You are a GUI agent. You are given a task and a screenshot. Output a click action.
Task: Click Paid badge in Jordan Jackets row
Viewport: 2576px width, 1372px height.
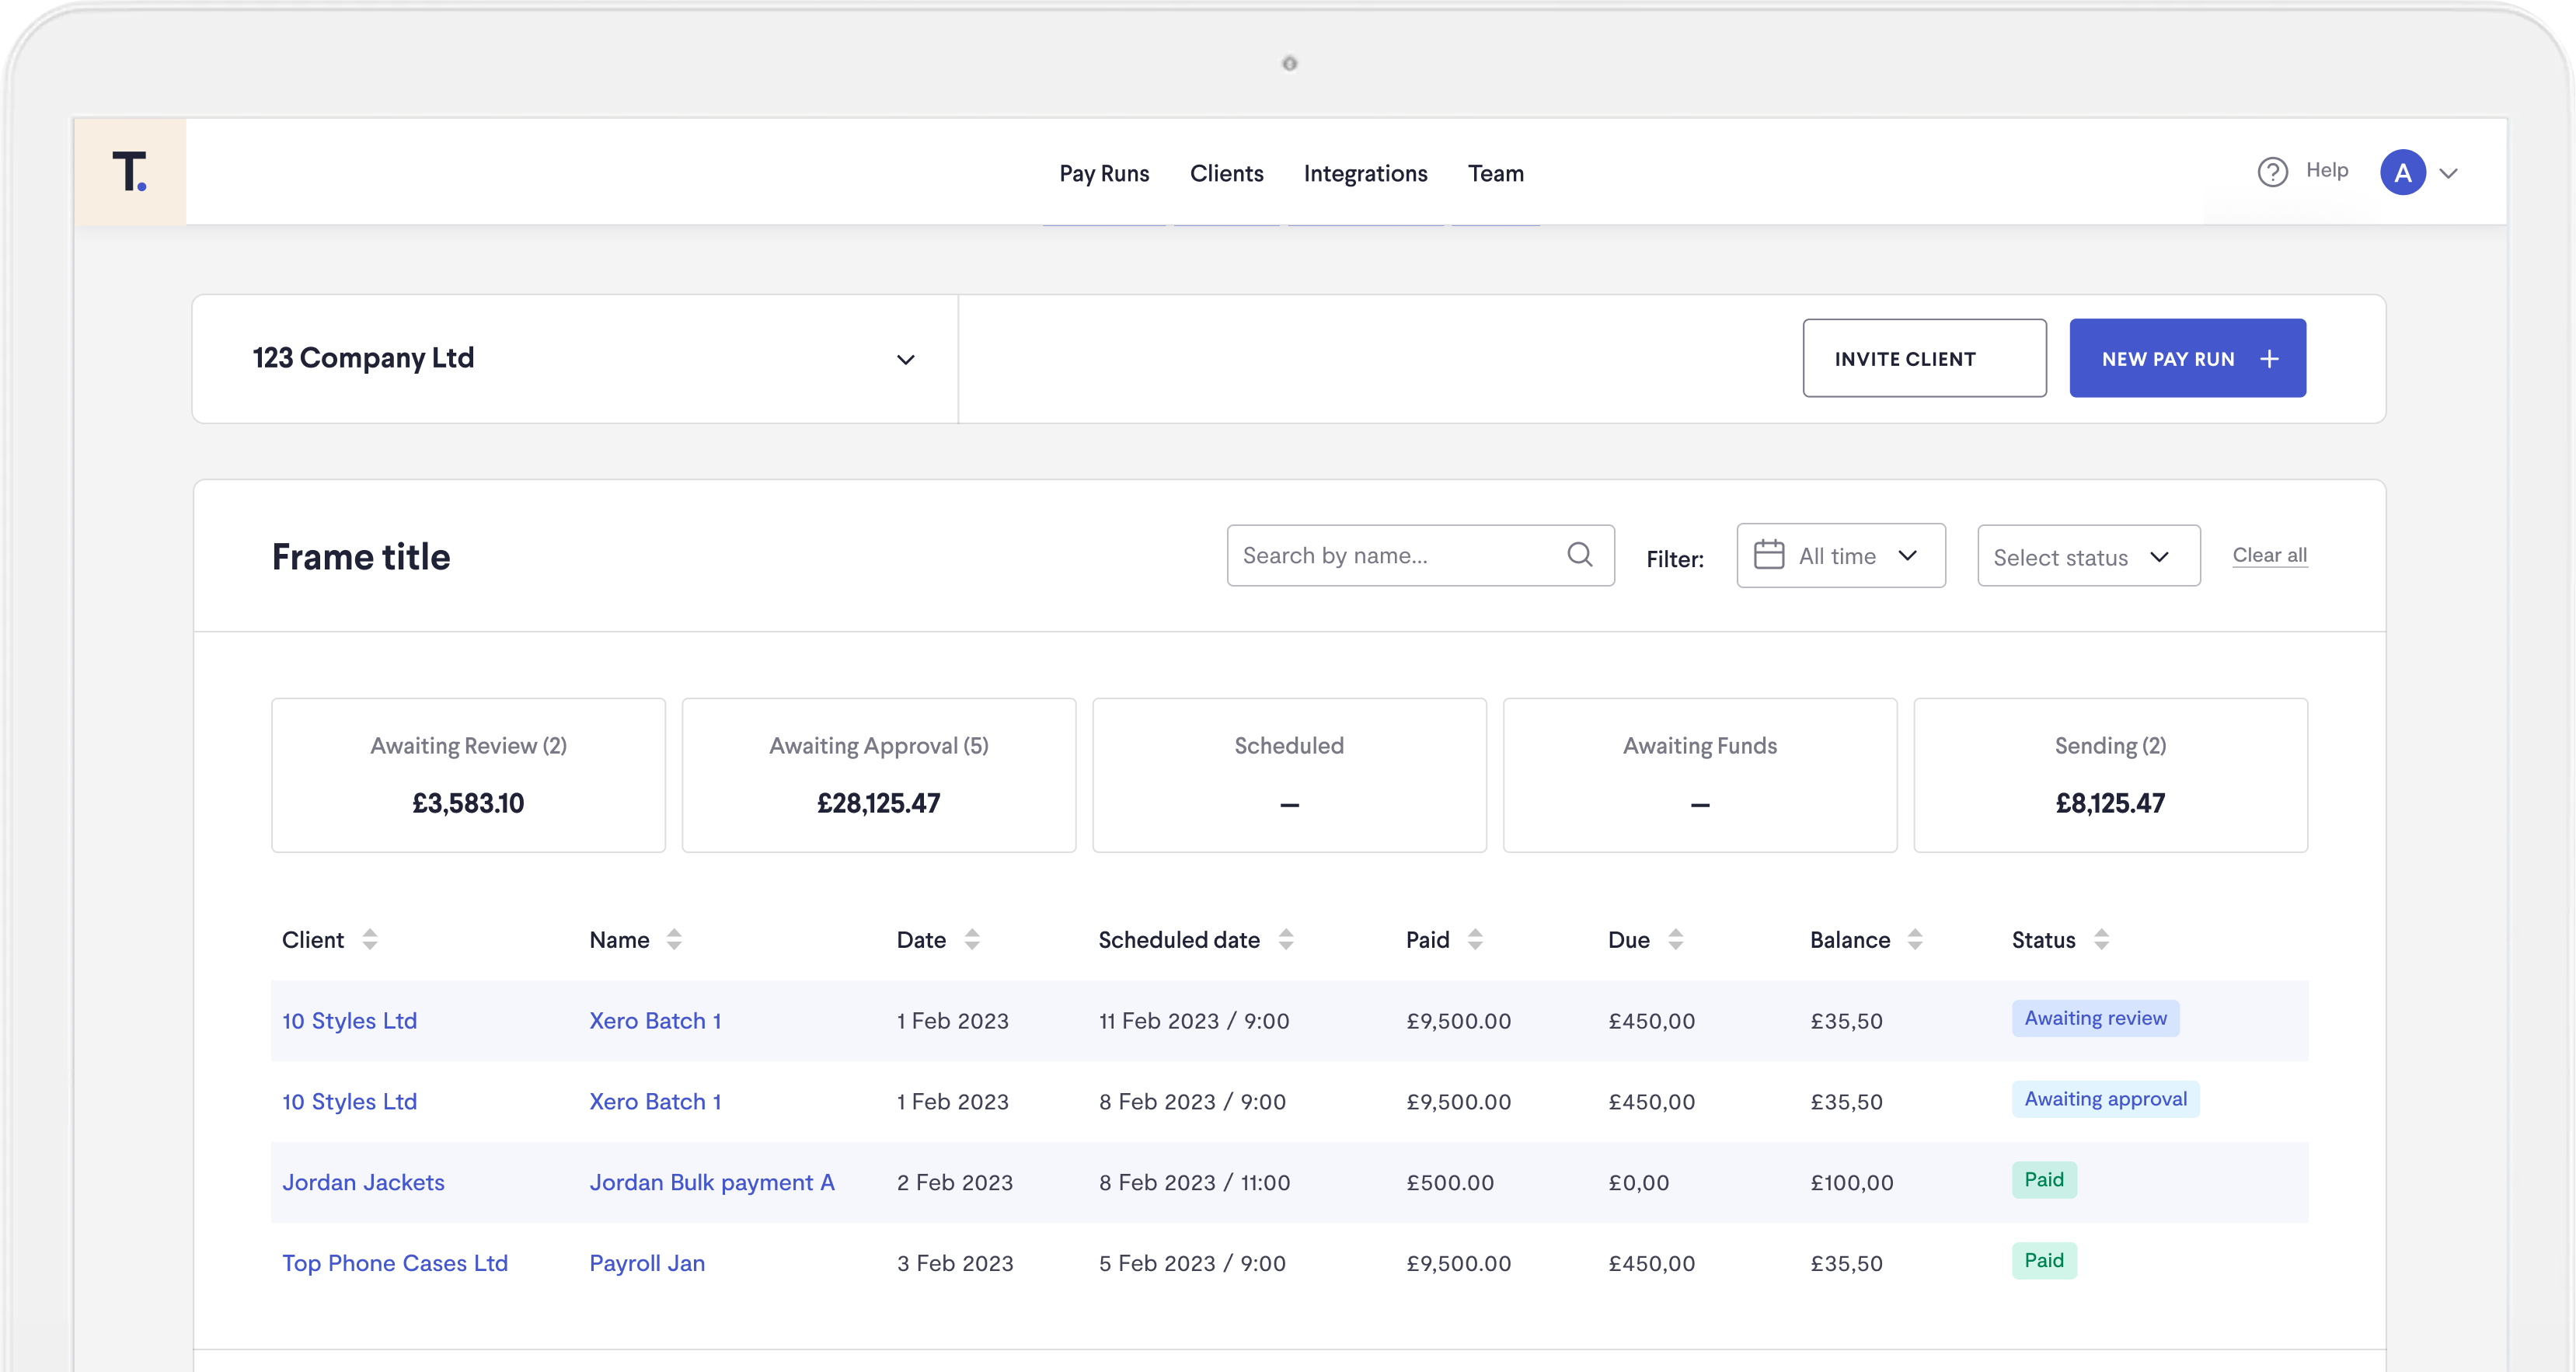[2044, 1181]
